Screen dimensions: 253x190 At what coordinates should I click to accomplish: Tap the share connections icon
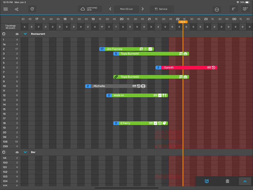point(16,9)
